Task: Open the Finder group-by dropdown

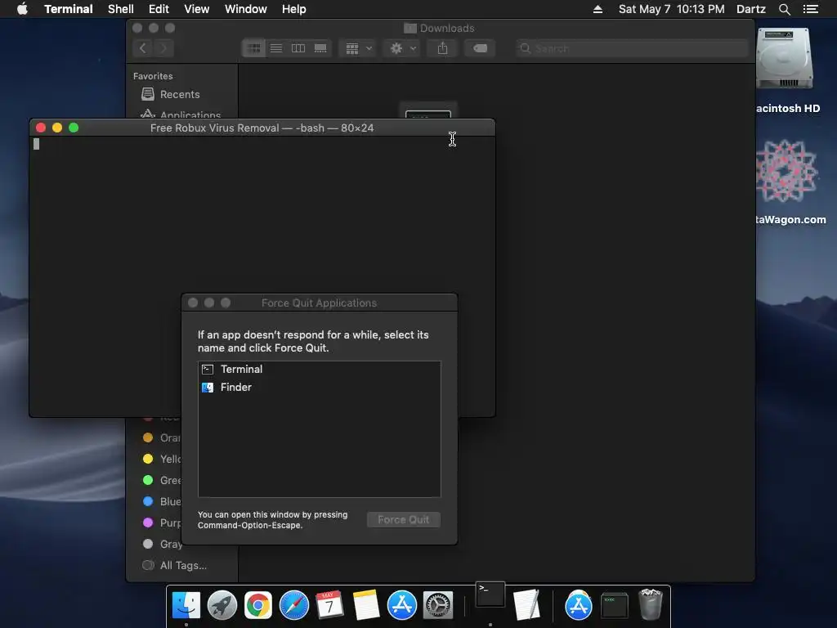Action: 358,48
